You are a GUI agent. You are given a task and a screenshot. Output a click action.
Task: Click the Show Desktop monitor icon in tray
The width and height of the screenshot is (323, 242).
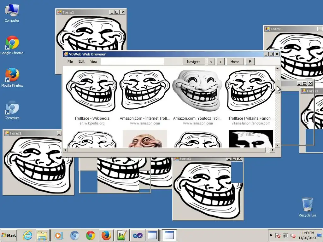click(320, 235)
